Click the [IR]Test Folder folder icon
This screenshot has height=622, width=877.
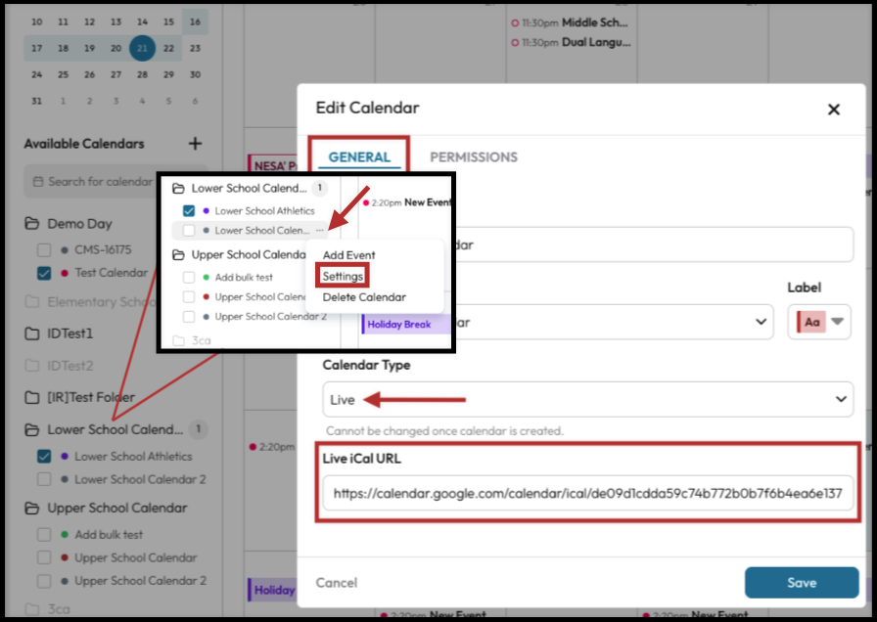(32, 397)
